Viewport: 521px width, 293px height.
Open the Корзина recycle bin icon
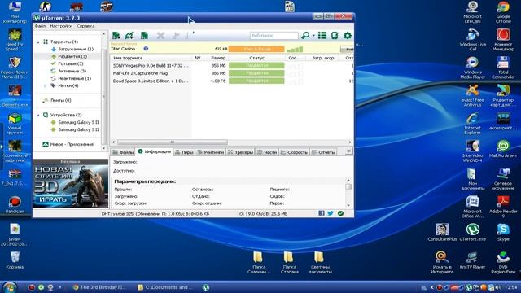(x=15, y=260)
